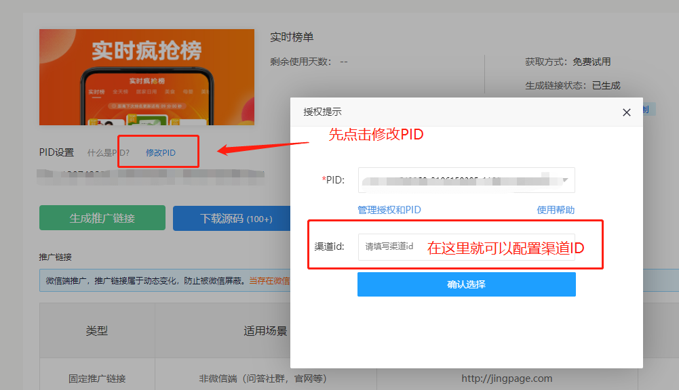Click the 免费试用 acquisition label
Viewport: 679px width, 390px height.
click(x=591, y=62)
